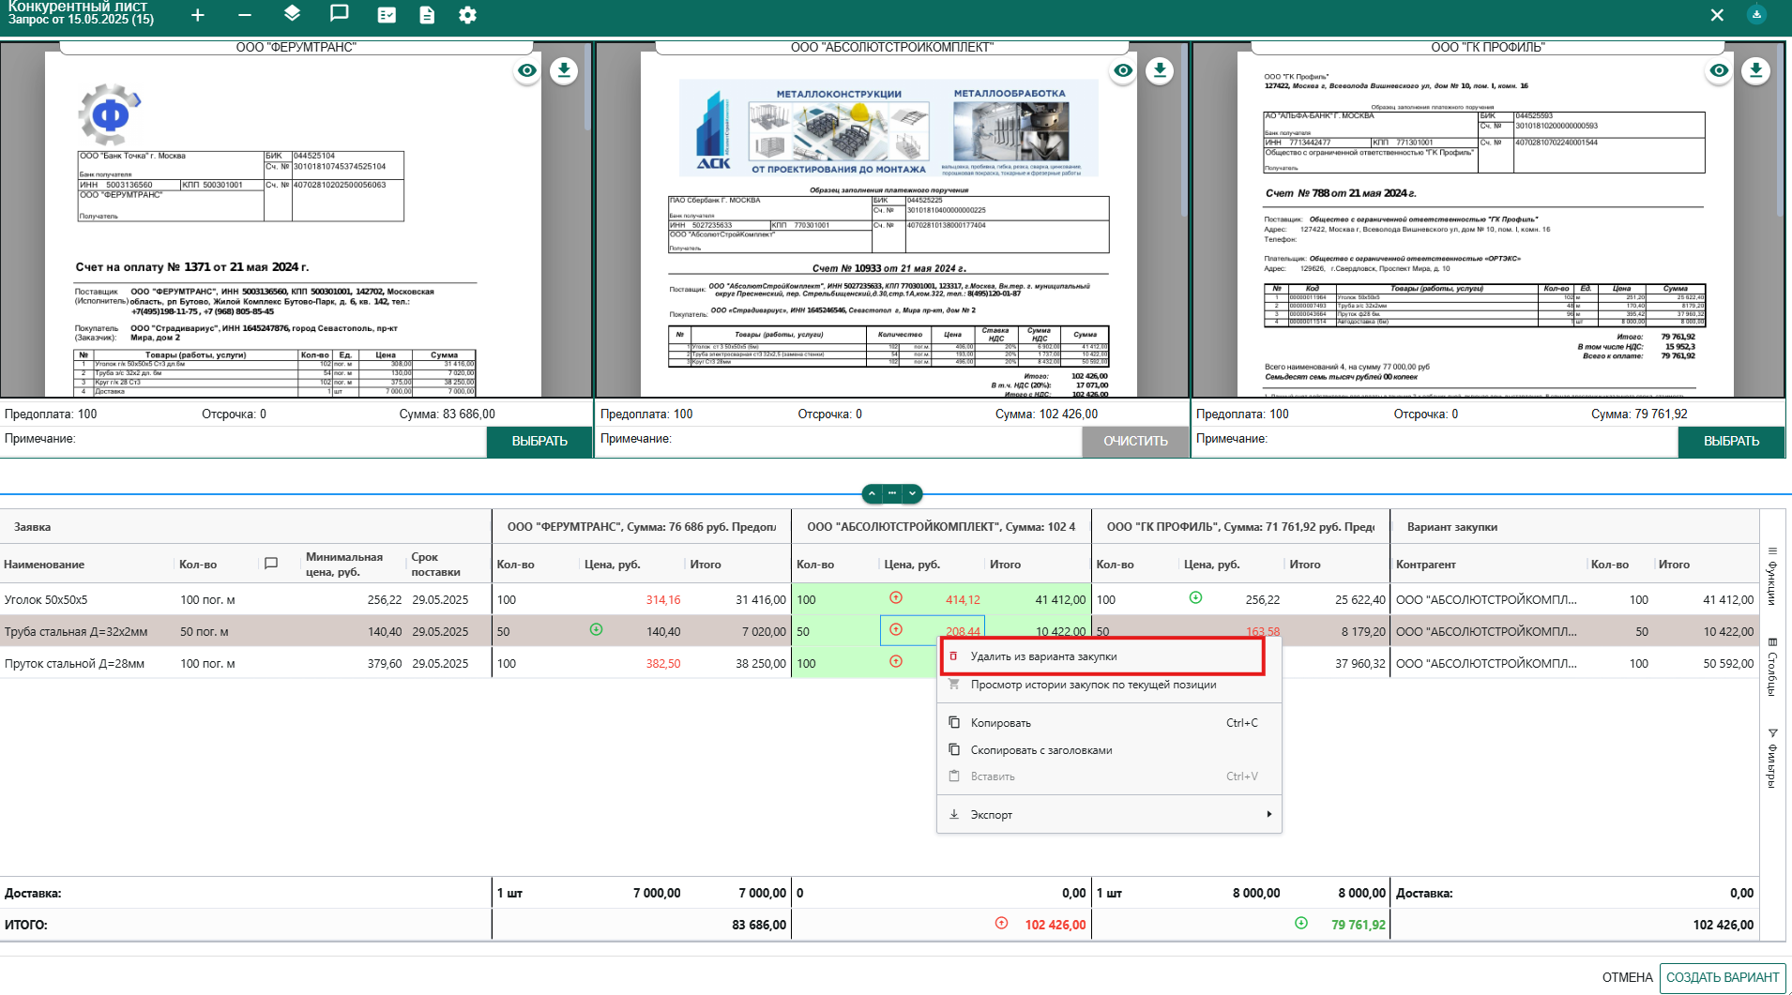Click the ООО ФЕРУМТРАНС group header in table

pos(642,527)
